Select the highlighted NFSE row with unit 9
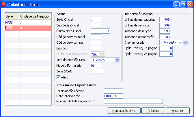Screen dimensions: 194x117 click(28, 28)
